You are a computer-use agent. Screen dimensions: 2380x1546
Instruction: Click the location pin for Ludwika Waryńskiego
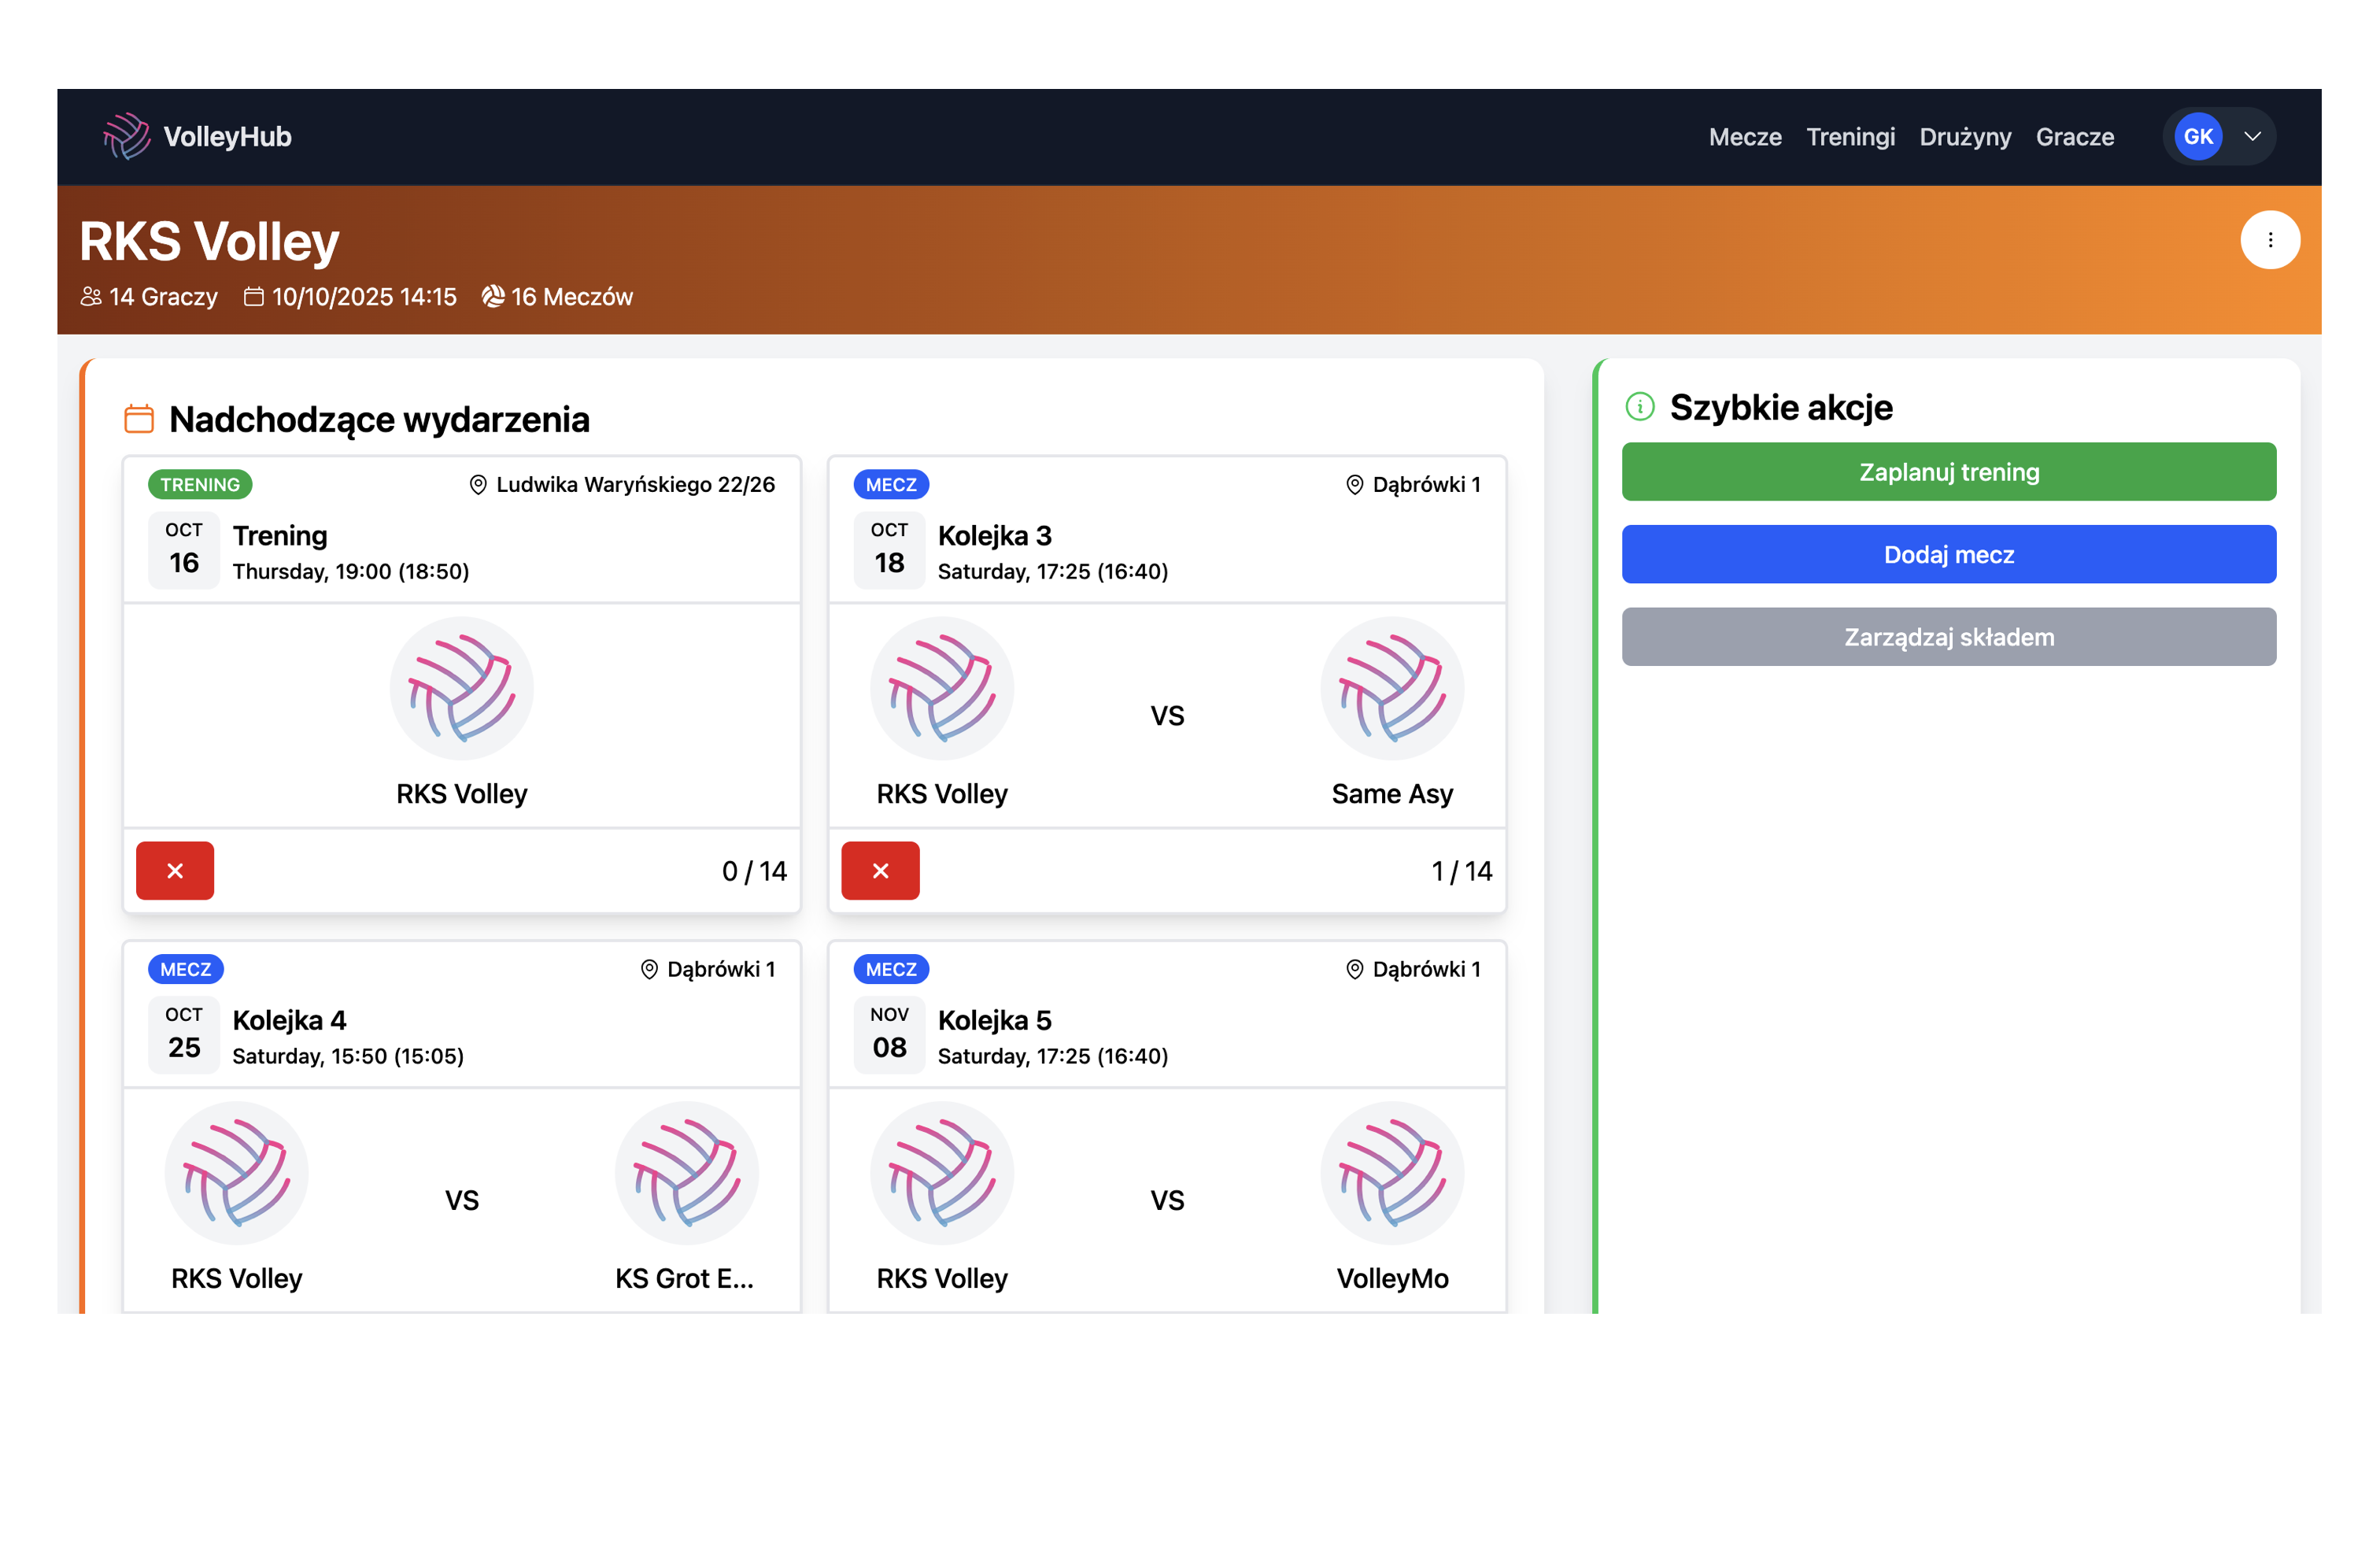(x=478, y=485)
